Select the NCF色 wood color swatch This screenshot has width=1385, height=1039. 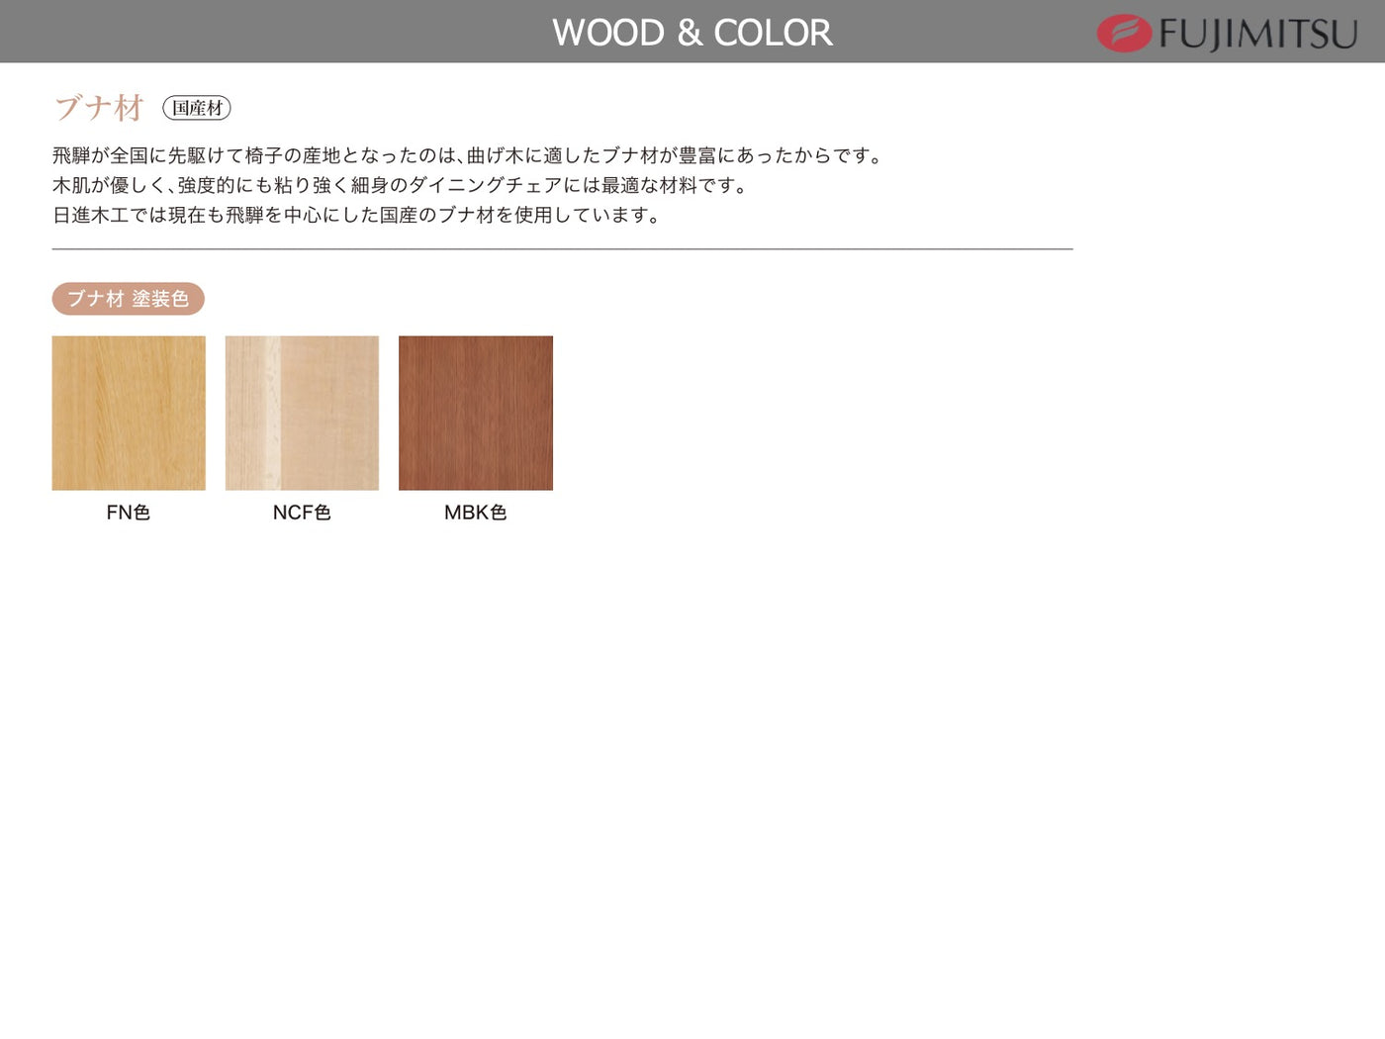pyautogui.click(x=302, y=413)
